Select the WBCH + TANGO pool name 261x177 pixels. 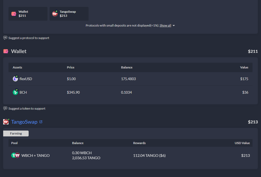pos(36,156)
